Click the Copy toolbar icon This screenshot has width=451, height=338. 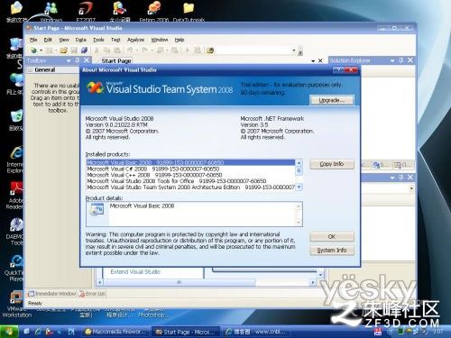106,50
